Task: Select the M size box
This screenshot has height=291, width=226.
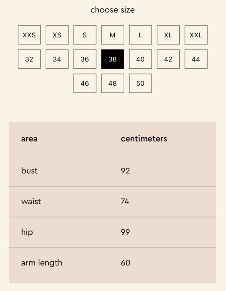Action: (113, 35)
